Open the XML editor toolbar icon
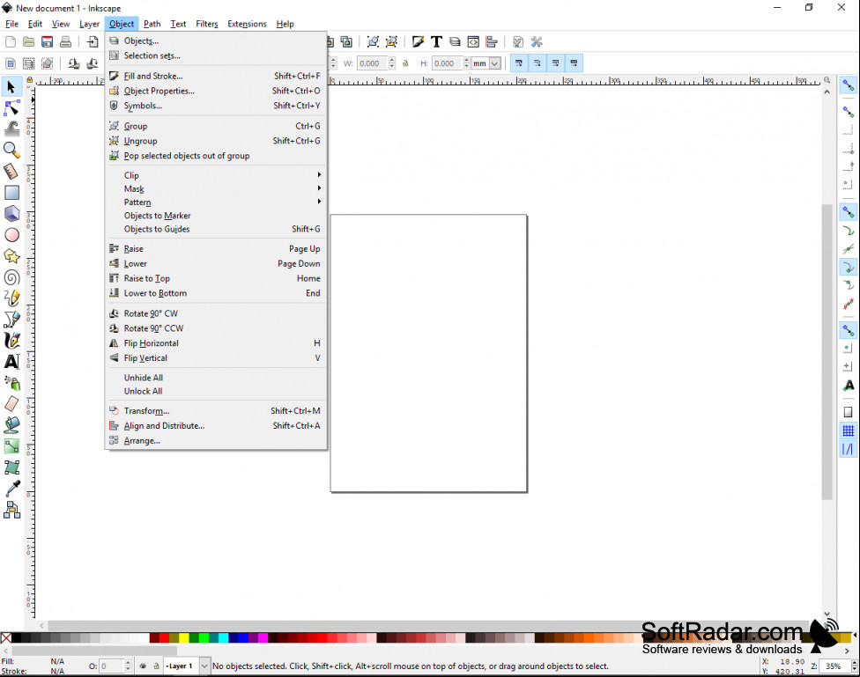This screenshot has height=677, width=860. (473, 41)
